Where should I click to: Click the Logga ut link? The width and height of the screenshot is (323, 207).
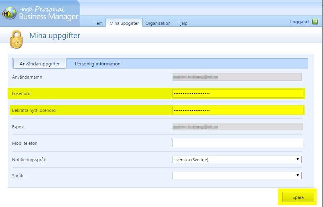(x=299, y=22)
